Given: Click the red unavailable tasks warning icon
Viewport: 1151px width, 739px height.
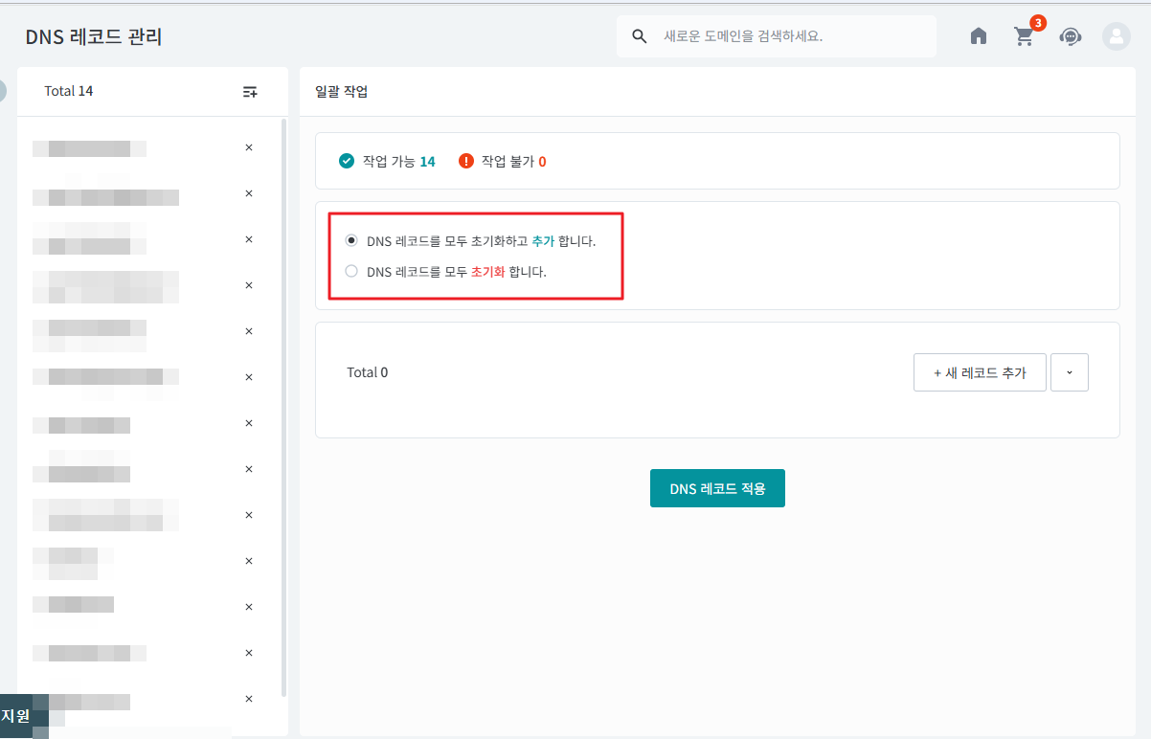Looking at the screenshot, I should click(466, 161).
